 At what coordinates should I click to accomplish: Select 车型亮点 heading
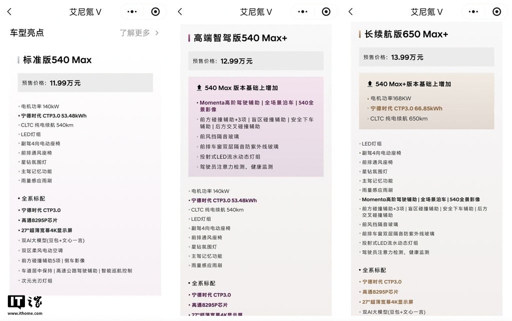point(27,32)
